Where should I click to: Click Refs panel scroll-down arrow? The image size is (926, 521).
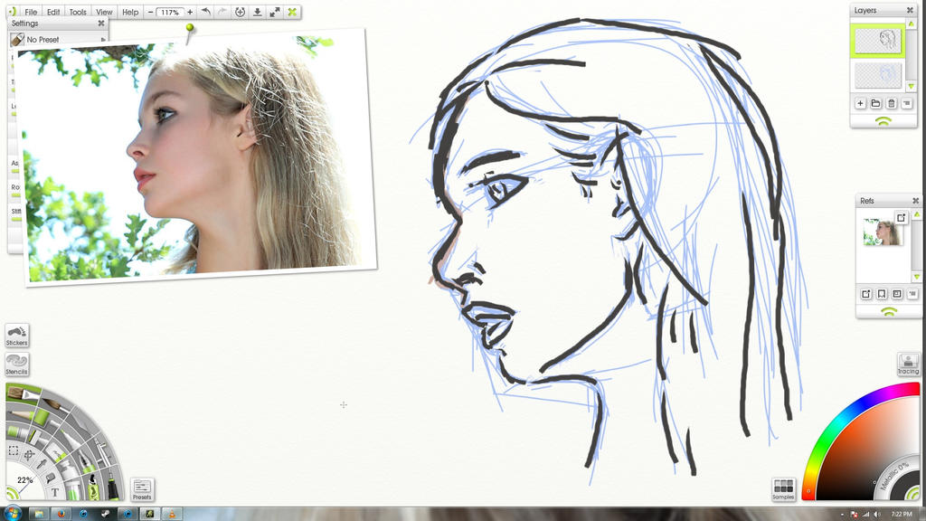[x=917, y=277]
